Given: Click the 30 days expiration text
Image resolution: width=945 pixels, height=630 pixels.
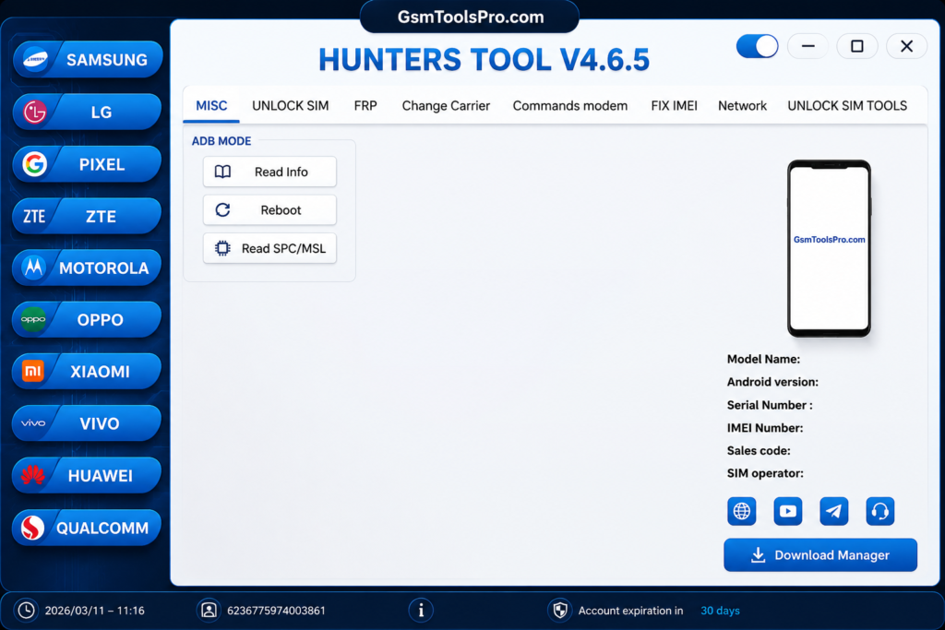Looking at the screenshot, I should click(720, 611).
